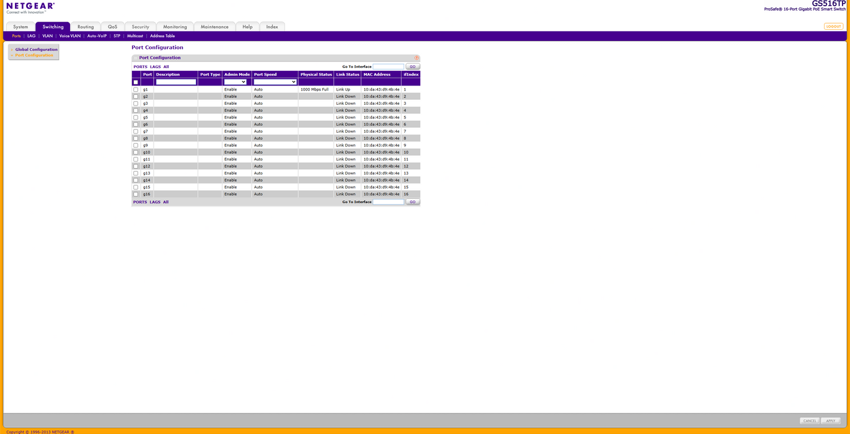Viewport: 850px width, 434px height.
Task: Select the checkbox for port g1
Action: click(136, 90)
